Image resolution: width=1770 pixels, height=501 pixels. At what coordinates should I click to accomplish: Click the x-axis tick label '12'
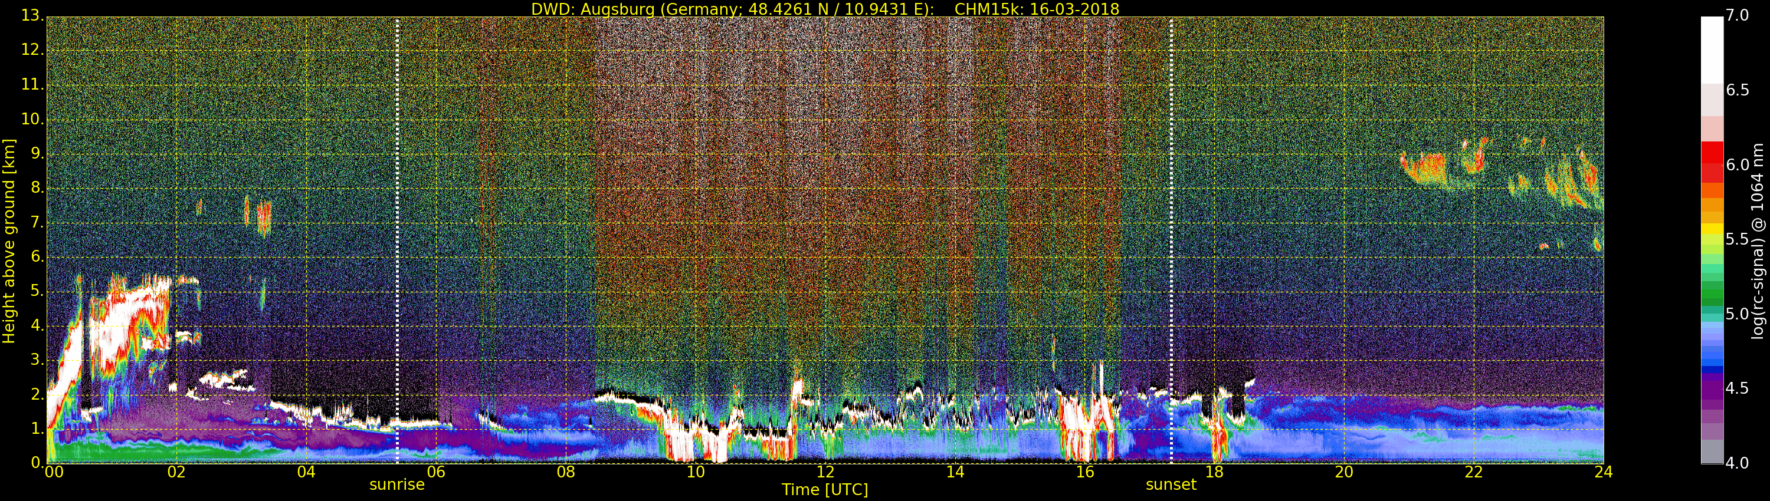click(825, 472)
